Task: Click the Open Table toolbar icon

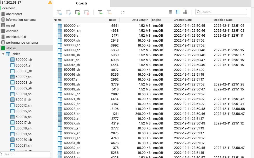Action: tap(59, 12)
